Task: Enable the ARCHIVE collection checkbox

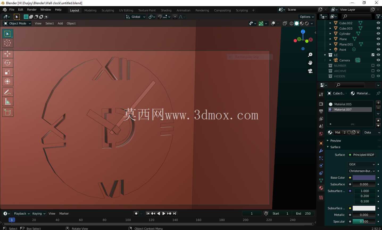Action: (373, 71)
